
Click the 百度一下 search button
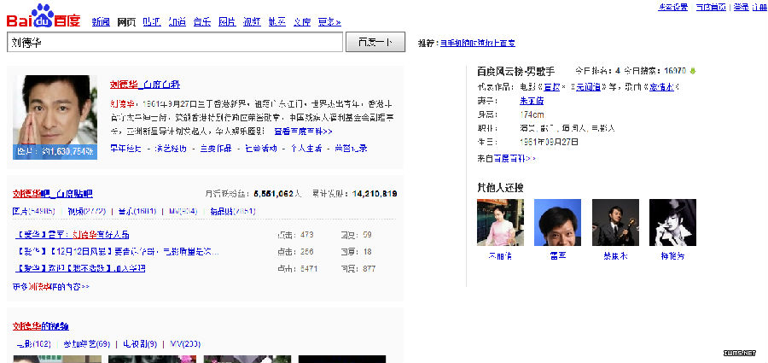pyautogui.click(x=375, y=42)
